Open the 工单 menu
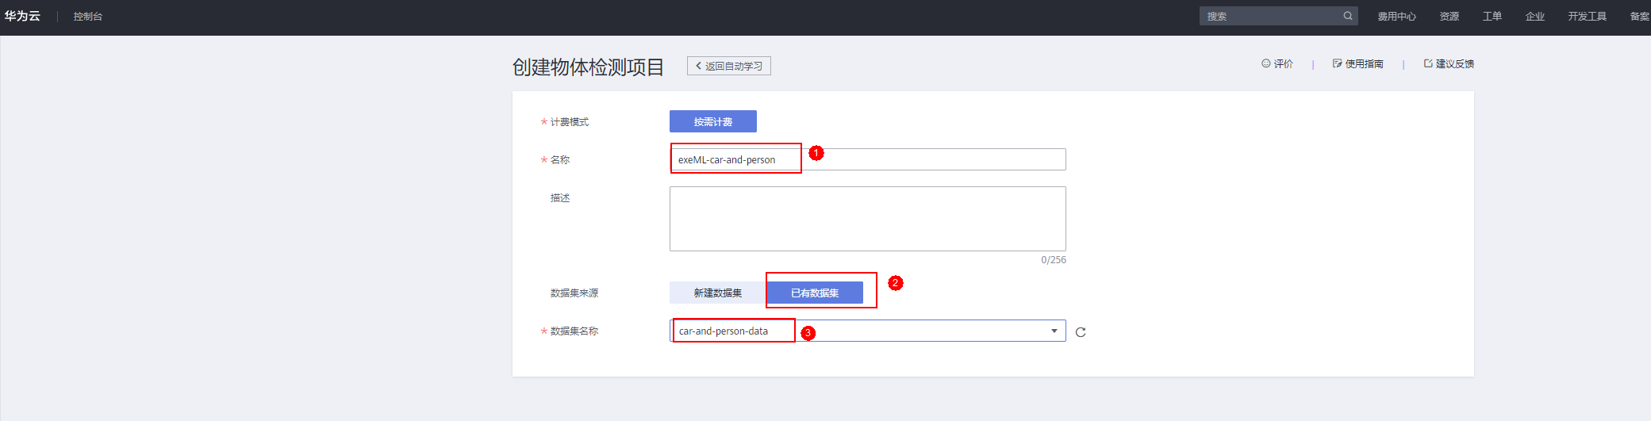Image resolution: width=1651 pixels, height=421 pixels. click(x=1492, y=16)
